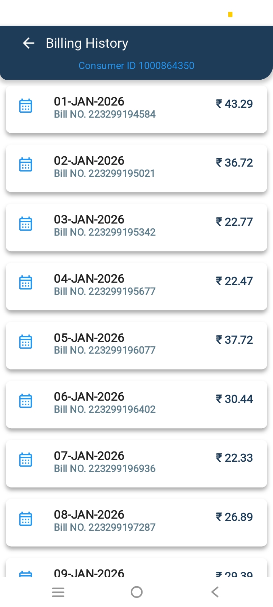Click calendar icon for 06-JAN-2026 bill
The width and height of the screenshot is (273, 607).
coord(25,401)
